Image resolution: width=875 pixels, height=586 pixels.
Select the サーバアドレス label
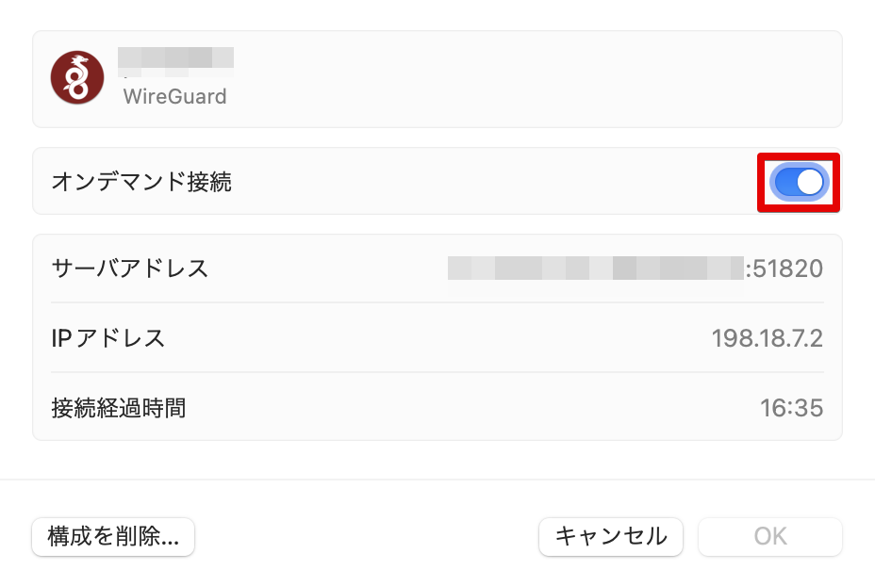130,269
